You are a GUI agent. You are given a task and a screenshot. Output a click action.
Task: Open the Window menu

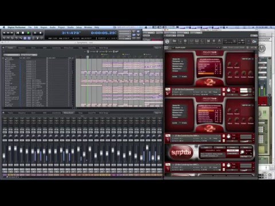[88, 27]
